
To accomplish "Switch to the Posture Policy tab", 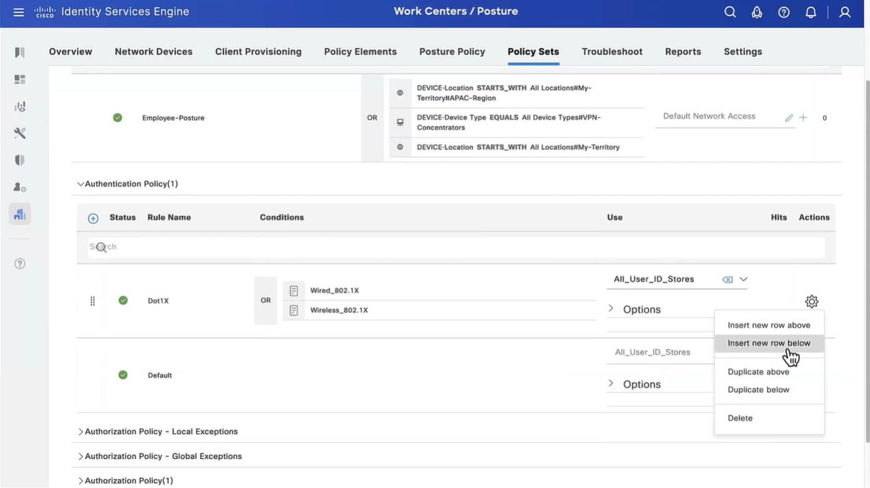I will click(452, 52).
